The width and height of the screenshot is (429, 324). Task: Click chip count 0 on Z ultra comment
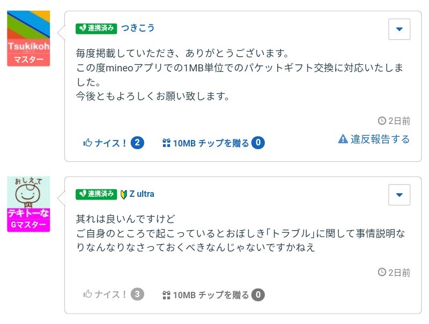258,294
